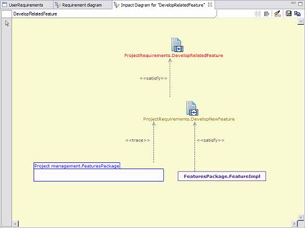This screenshot has width=305, height=228.
Task: Click the vertical scrollbar up arrow
Action: [301, 21]
